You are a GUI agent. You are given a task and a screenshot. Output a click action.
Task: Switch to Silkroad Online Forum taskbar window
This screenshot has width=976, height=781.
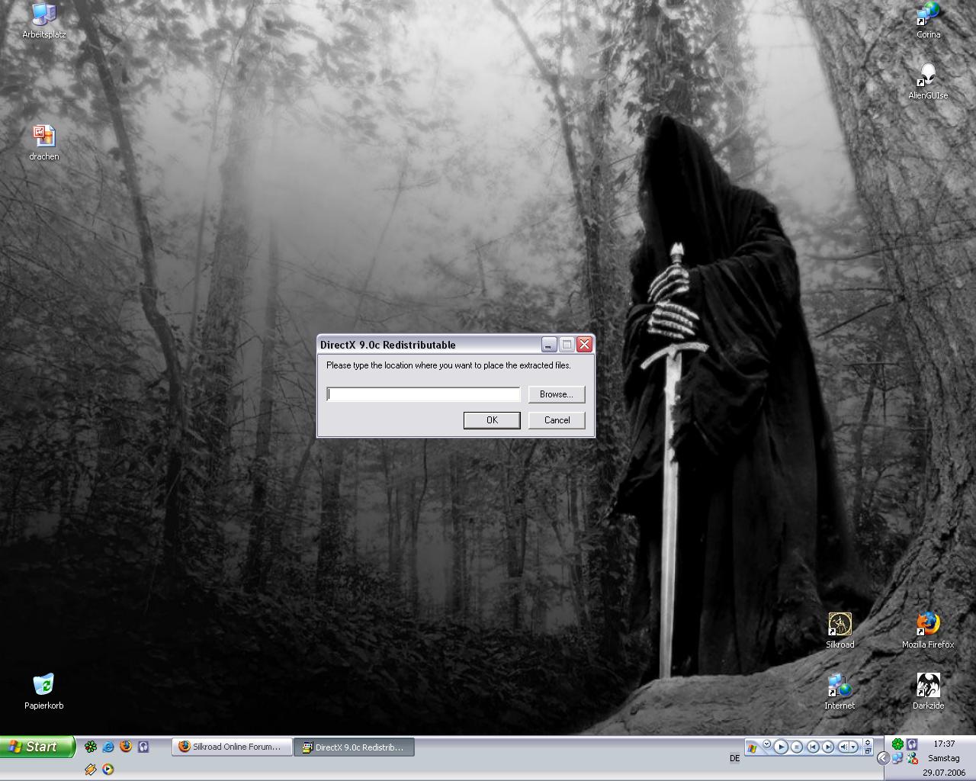[x=233, y=747]
